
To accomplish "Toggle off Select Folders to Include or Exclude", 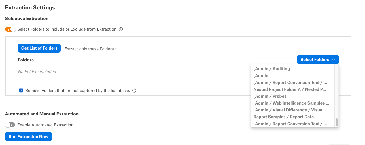I will [x=10, y=29].
